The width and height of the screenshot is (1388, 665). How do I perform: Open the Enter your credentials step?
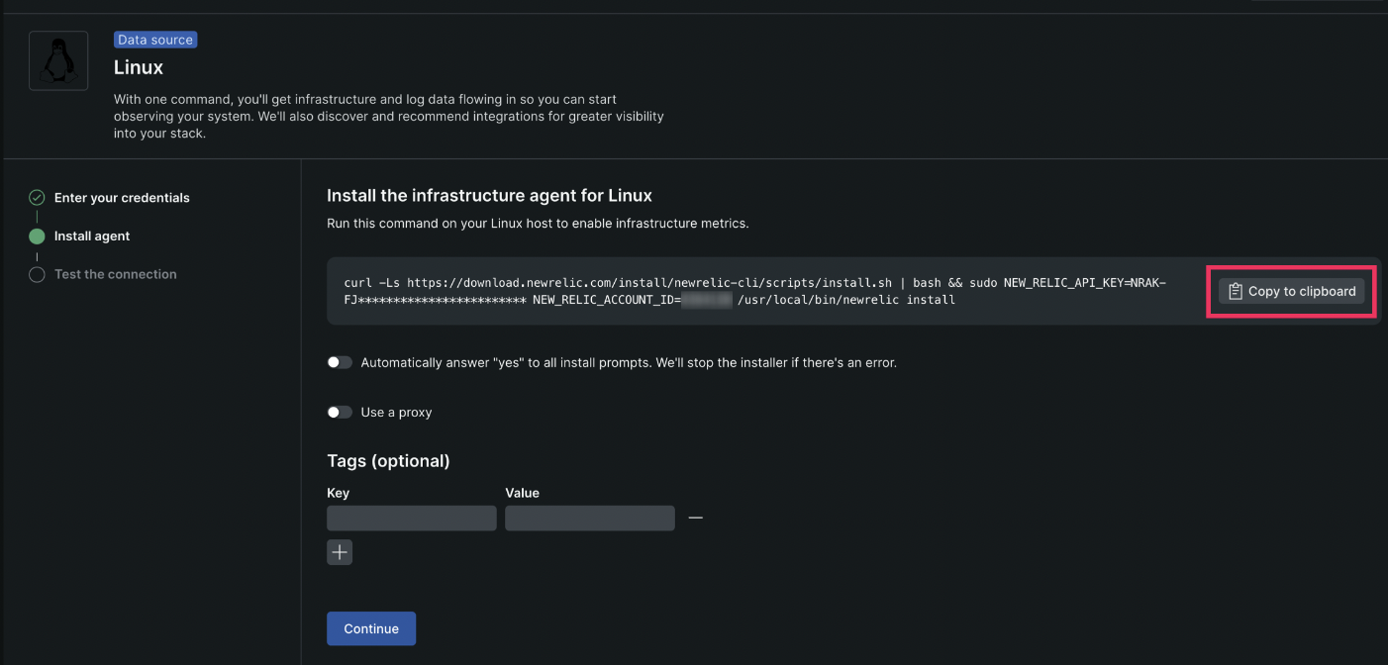[x=122, y=198]
